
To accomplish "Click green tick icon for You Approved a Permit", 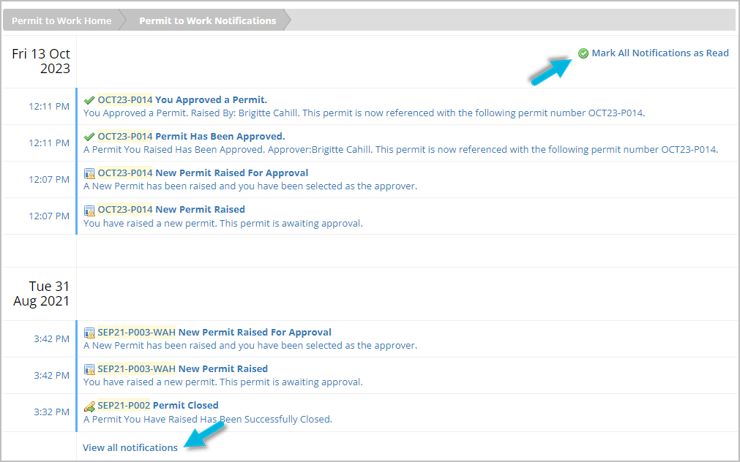I will (x=89, y=99).
